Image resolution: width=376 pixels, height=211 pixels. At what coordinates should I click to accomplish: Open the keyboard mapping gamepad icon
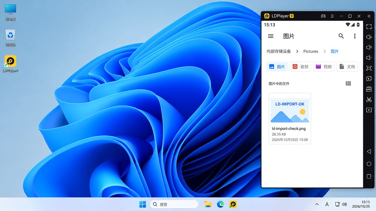click(323, 16)
